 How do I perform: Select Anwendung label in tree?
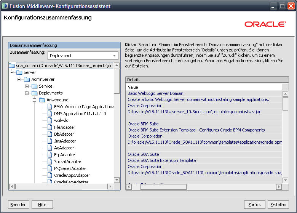tap(57, 100)
